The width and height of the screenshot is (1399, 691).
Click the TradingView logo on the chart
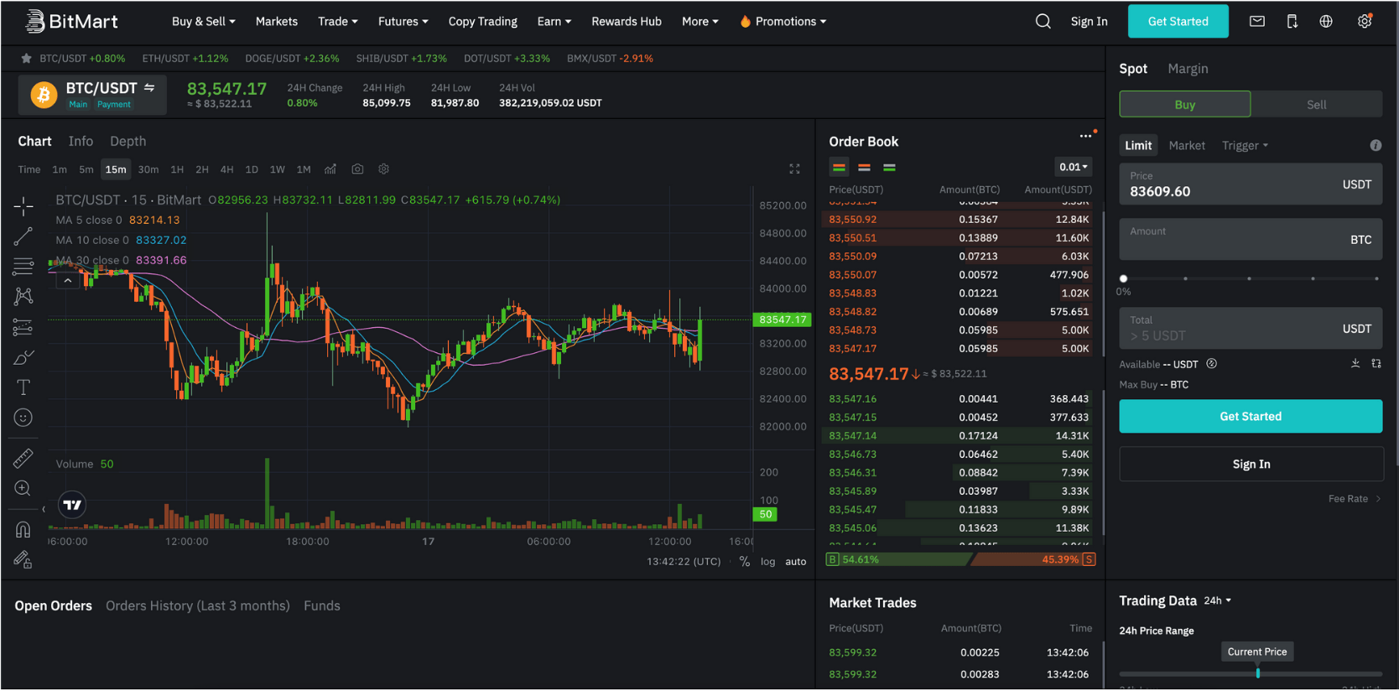[x=73, y=505]
